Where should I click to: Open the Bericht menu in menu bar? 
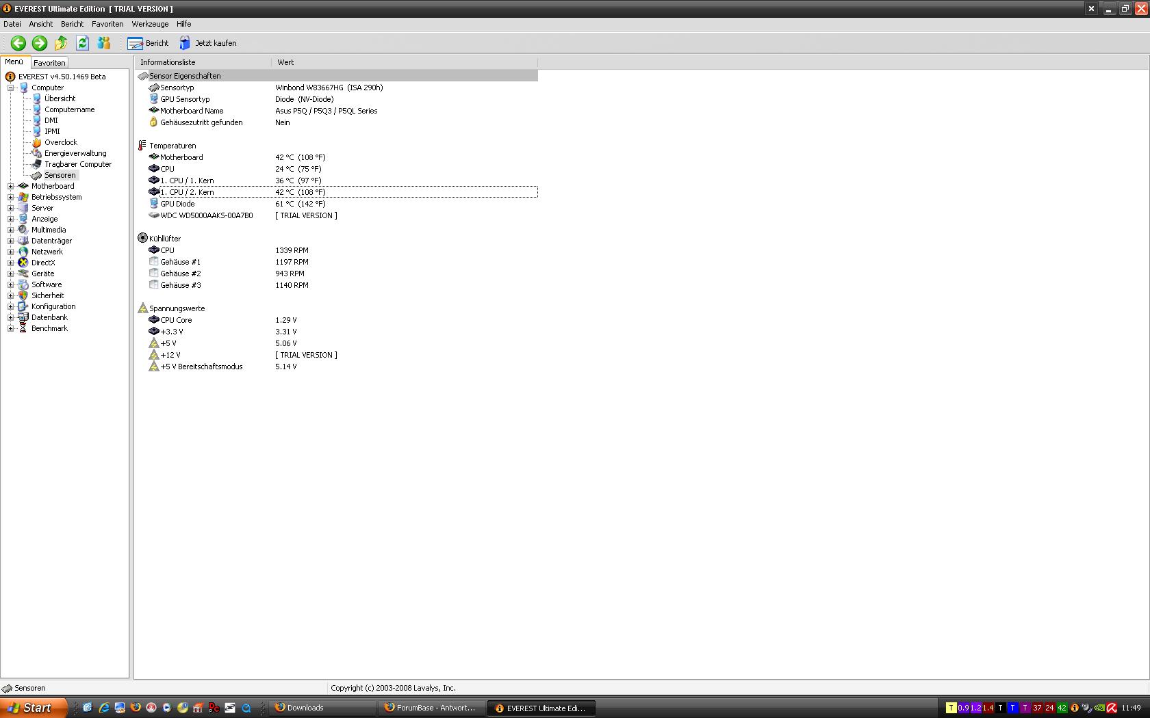point(72,24)
